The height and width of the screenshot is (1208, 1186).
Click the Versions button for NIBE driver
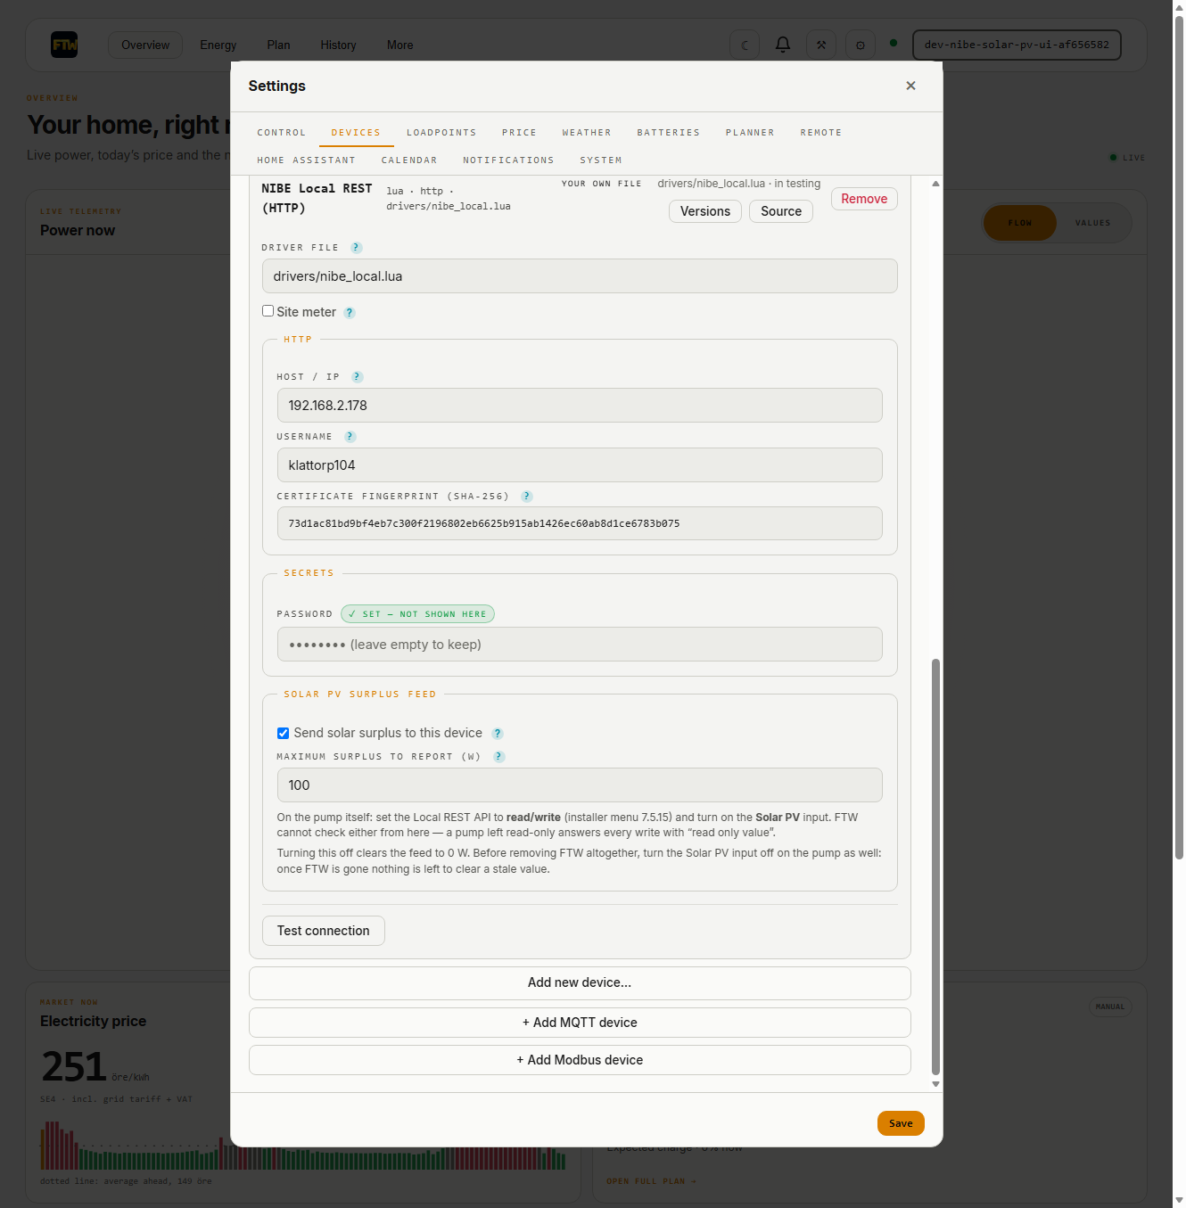click(705, 211)
